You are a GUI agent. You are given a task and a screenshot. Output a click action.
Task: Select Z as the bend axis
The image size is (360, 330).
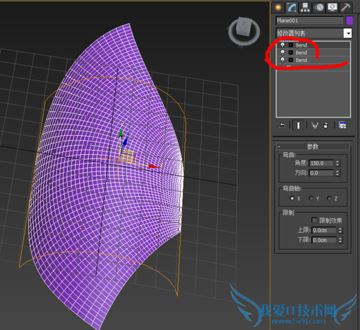(x=329, y=198)
